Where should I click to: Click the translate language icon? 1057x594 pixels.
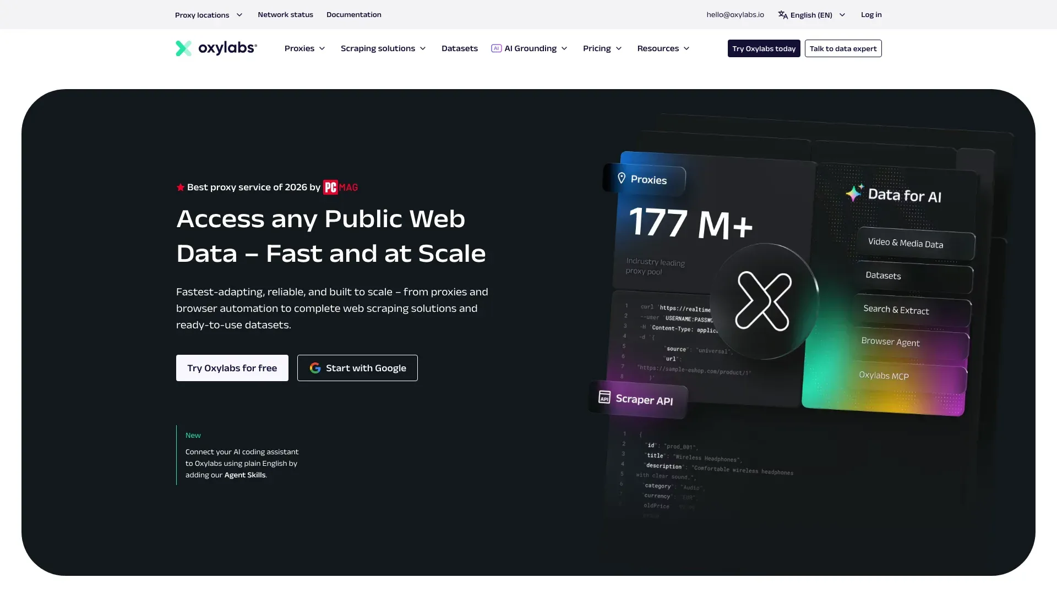(783, 15)
